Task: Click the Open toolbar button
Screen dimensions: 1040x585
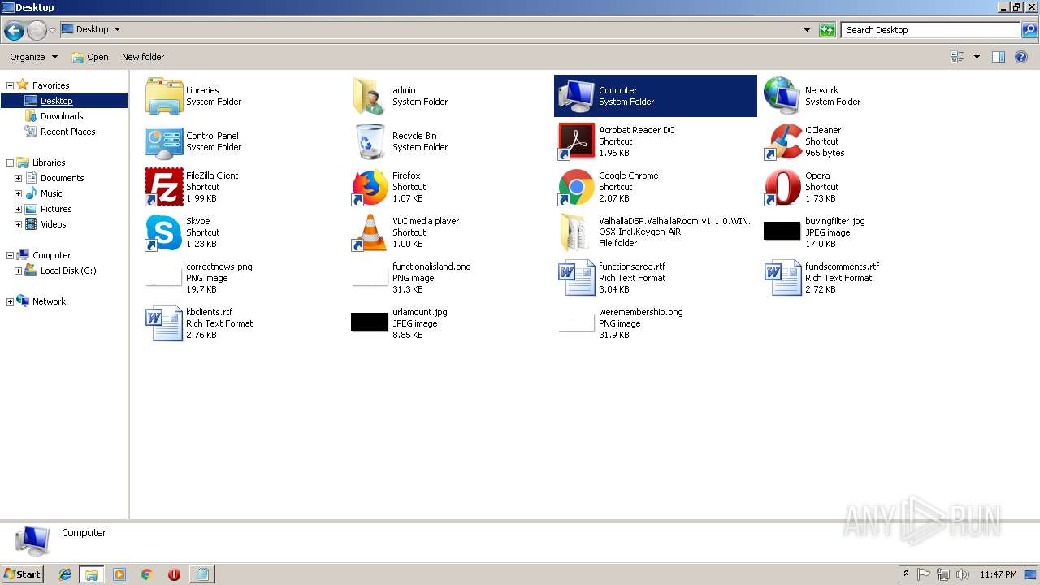Action: click(x=90, y=57)
